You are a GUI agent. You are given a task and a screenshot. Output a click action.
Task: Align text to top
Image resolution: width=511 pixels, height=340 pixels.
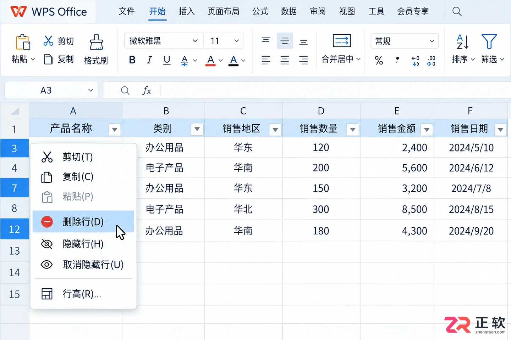266,40
